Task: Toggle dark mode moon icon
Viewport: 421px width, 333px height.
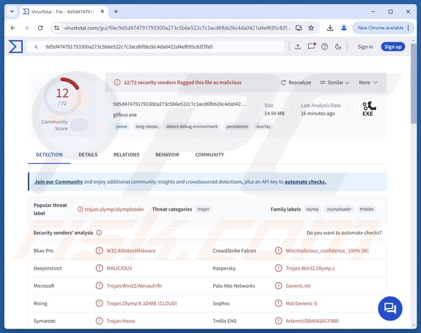Action: 338,47
